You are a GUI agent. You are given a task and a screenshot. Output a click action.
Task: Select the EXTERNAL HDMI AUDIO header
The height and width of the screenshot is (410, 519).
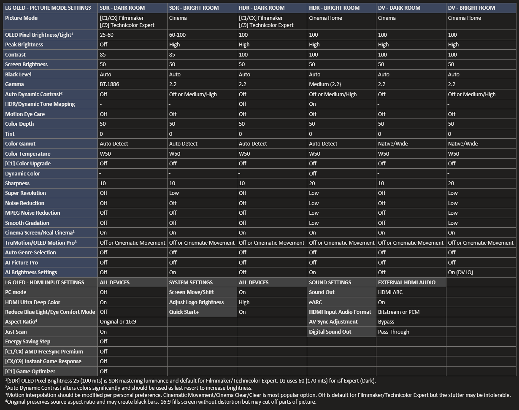click(406, 283)
